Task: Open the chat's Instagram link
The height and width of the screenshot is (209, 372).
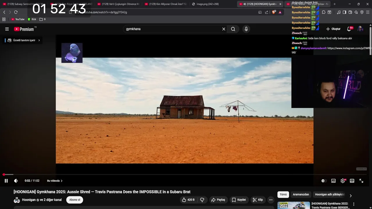Action: [332, 50]
